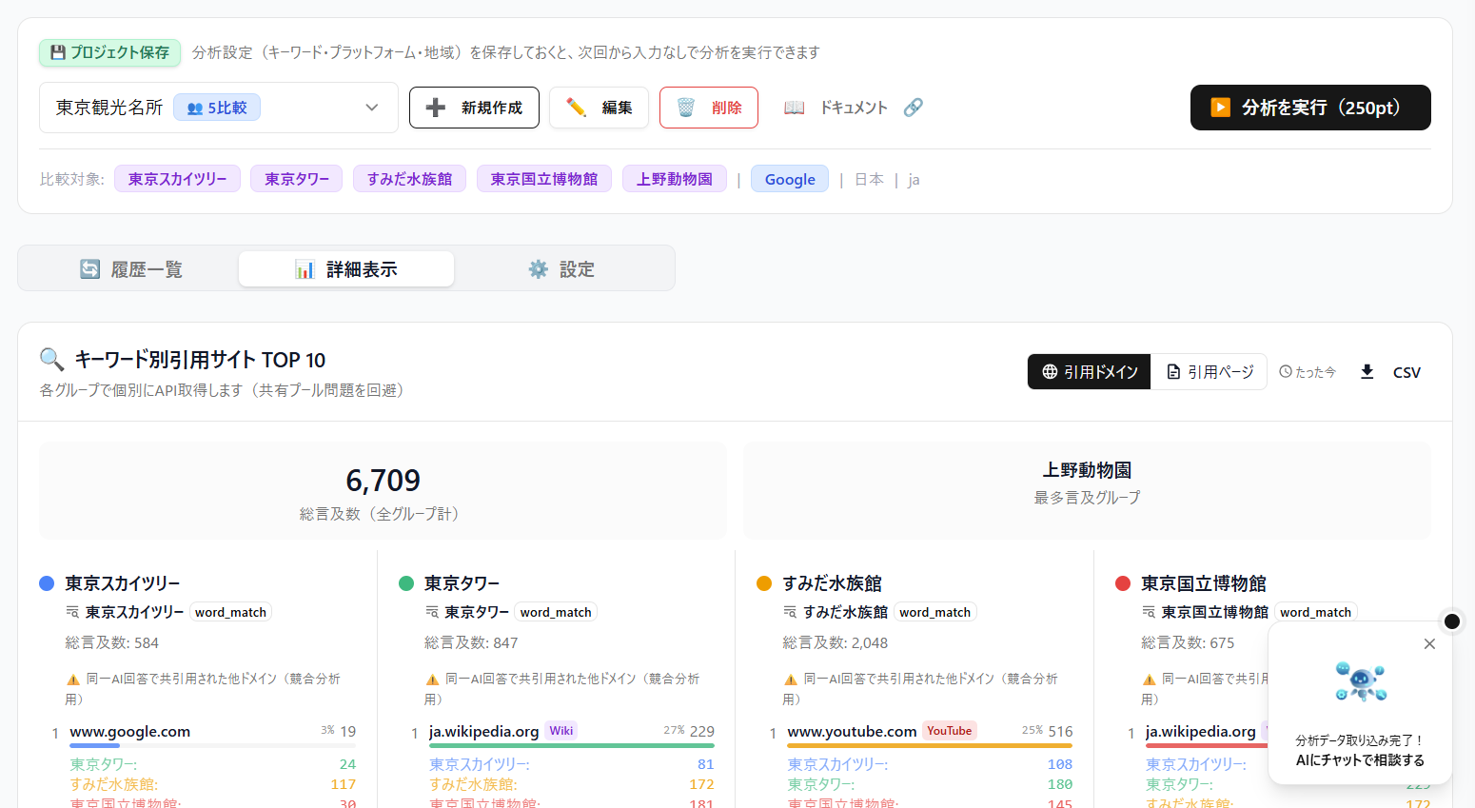Screen dimensions: 1475x808
Task: Click the Wiki badge in 東京タワー column
Action: [x=561, y=731]
